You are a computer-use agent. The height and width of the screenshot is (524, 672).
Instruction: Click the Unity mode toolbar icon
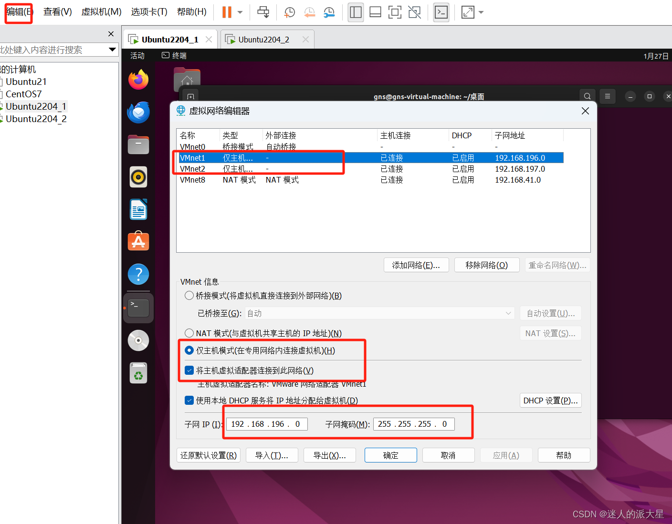pyautogui.click(x=414, y=12)
